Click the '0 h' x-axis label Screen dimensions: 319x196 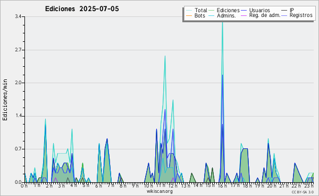pos(24,185)
